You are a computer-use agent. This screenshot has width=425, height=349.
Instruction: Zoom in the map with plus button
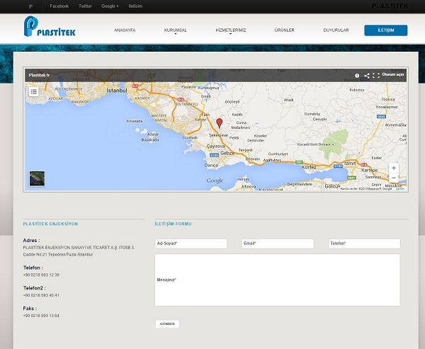394,168
